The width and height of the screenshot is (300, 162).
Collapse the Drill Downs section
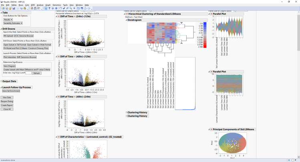[1, 29]
